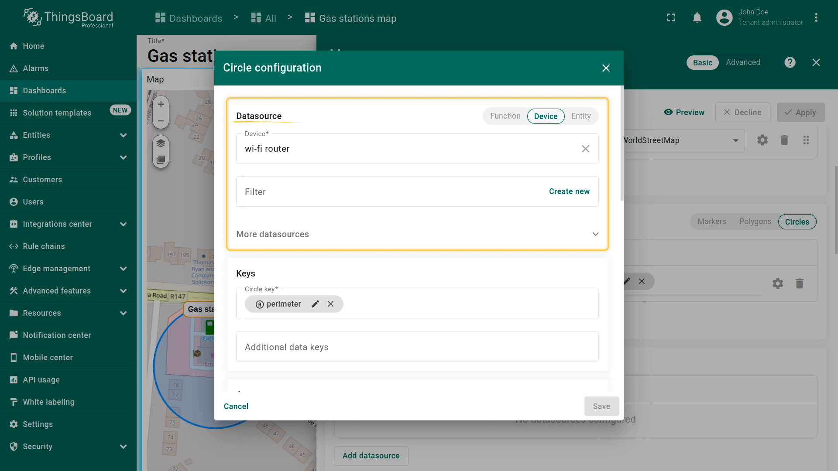Expand More datasources section
838x471 pixels.
tap(595, 234)
